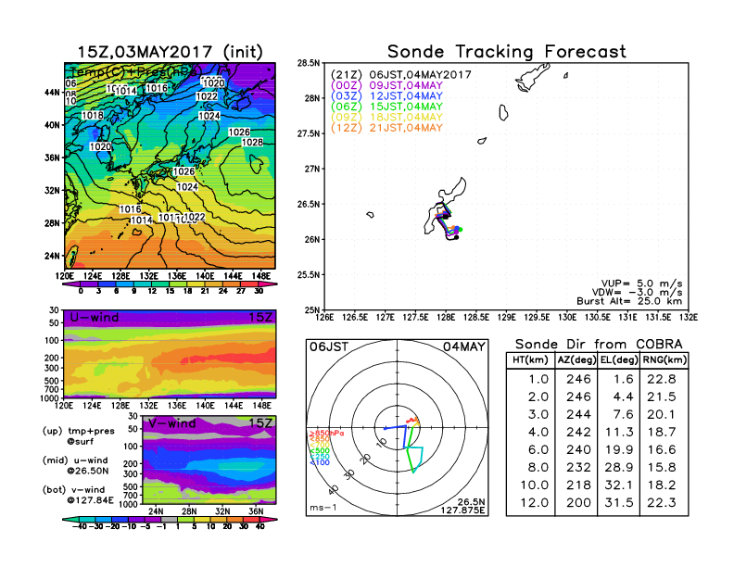The height and width of the screenshot is (567, 734).
Task: Select the blue '(03Z) 12JST,04MAY' legend entry
Action: [x=386, y=96]
